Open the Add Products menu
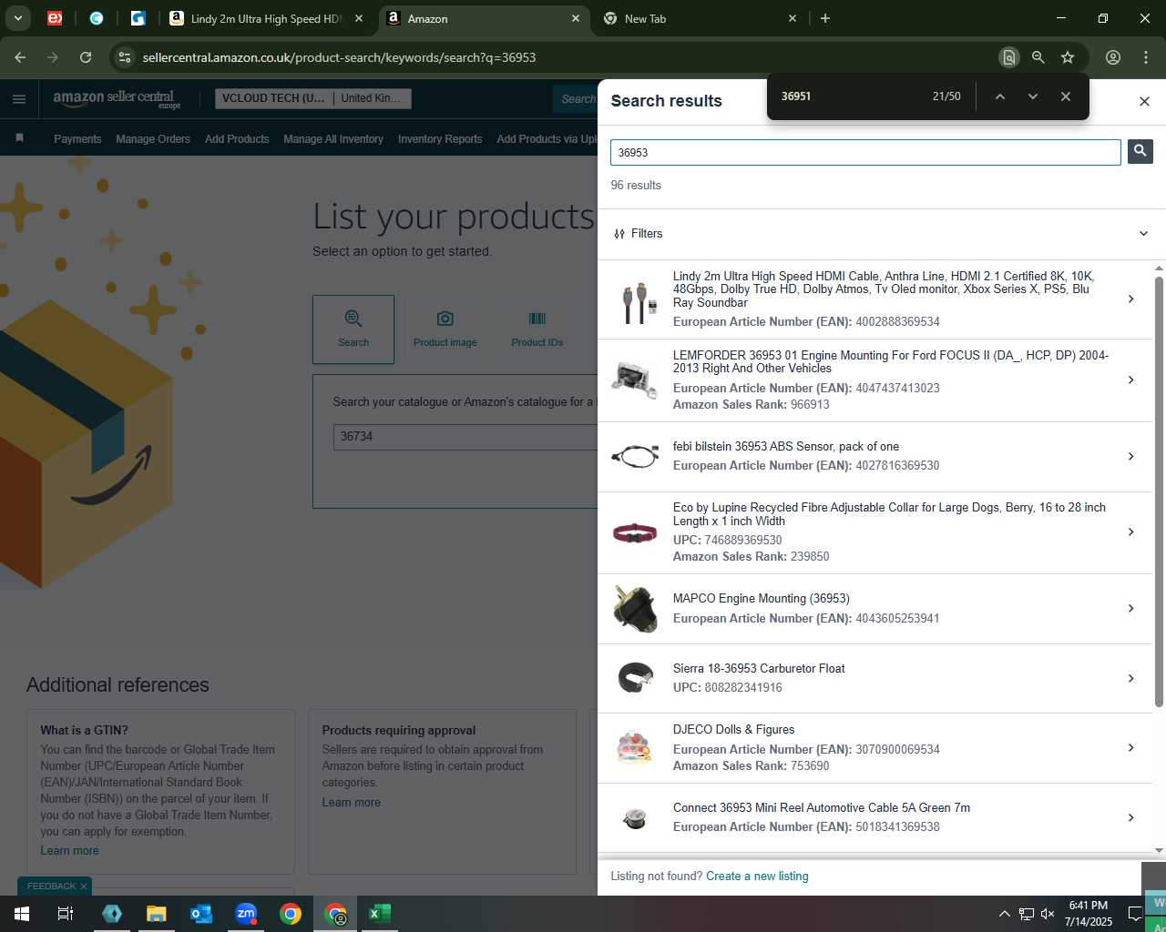This screenshot has width=1166, height=932. pos(237,139)
